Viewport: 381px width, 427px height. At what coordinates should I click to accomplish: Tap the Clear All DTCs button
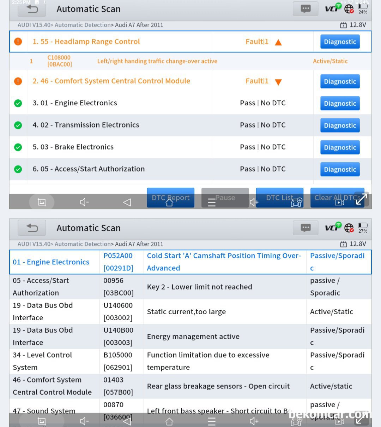[337, 198]
